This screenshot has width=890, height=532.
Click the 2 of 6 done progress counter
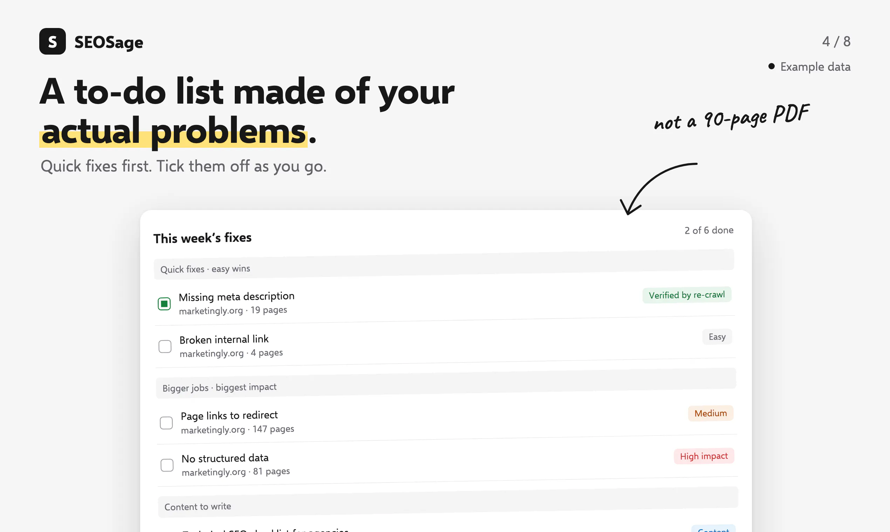[x=709, y=230]
